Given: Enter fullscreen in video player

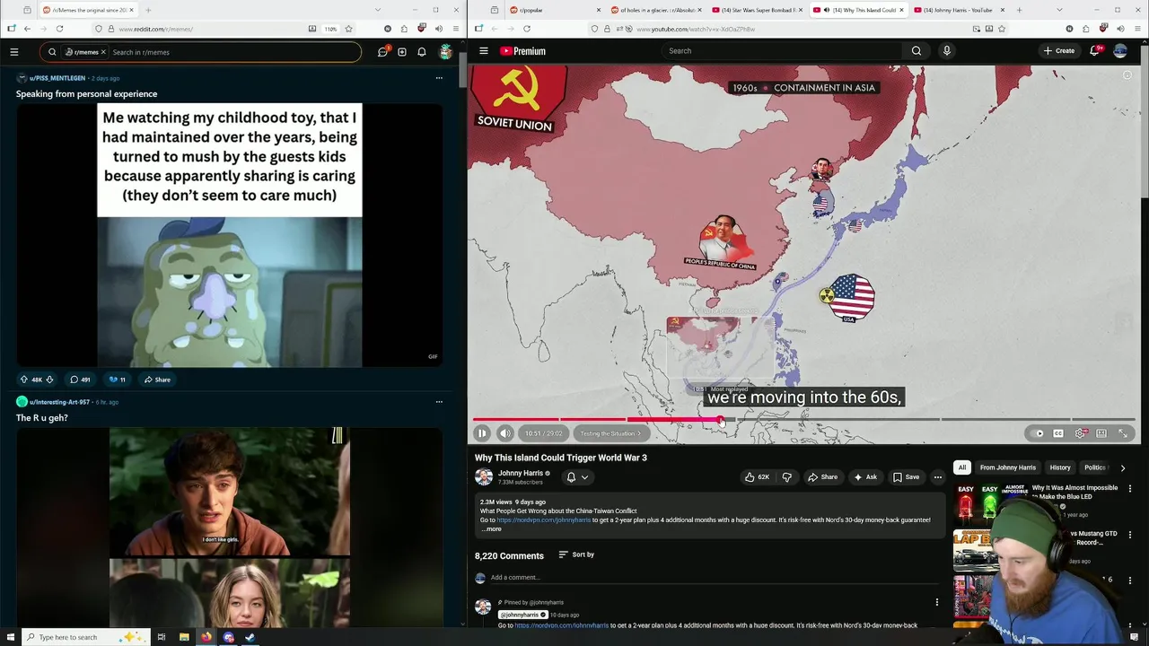Looking at the screenshot, I should (x=1123, y=433).
